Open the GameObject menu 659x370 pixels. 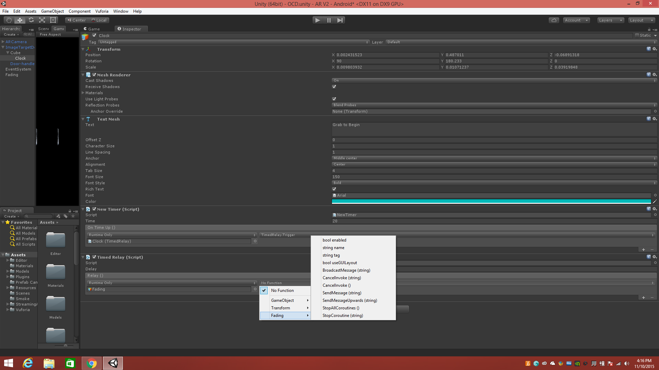[53, 11]
